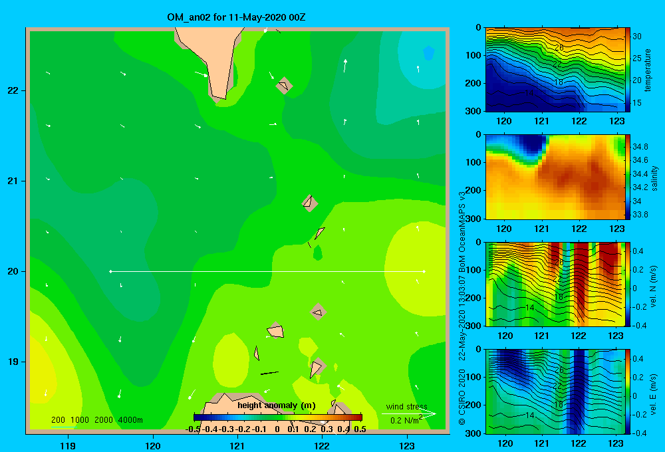The height and width of the screenshot is (452, 665).
Task: Click the temperature panel color scale
Action: point(628,70)
